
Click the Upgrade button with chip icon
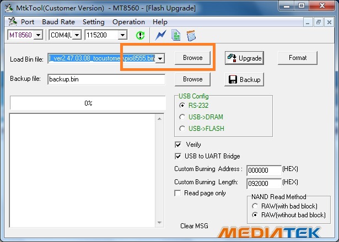click(x=244, y=58)
